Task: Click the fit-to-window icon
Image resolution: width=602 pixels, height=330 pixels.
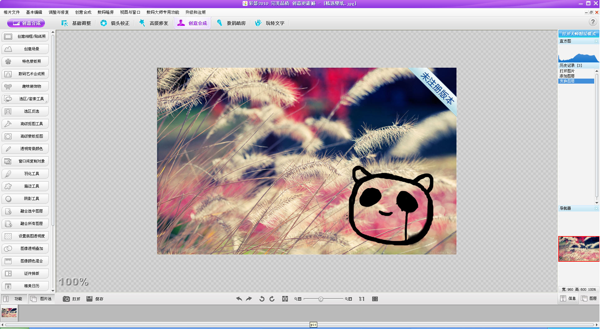Action: [x=375, y=299]
